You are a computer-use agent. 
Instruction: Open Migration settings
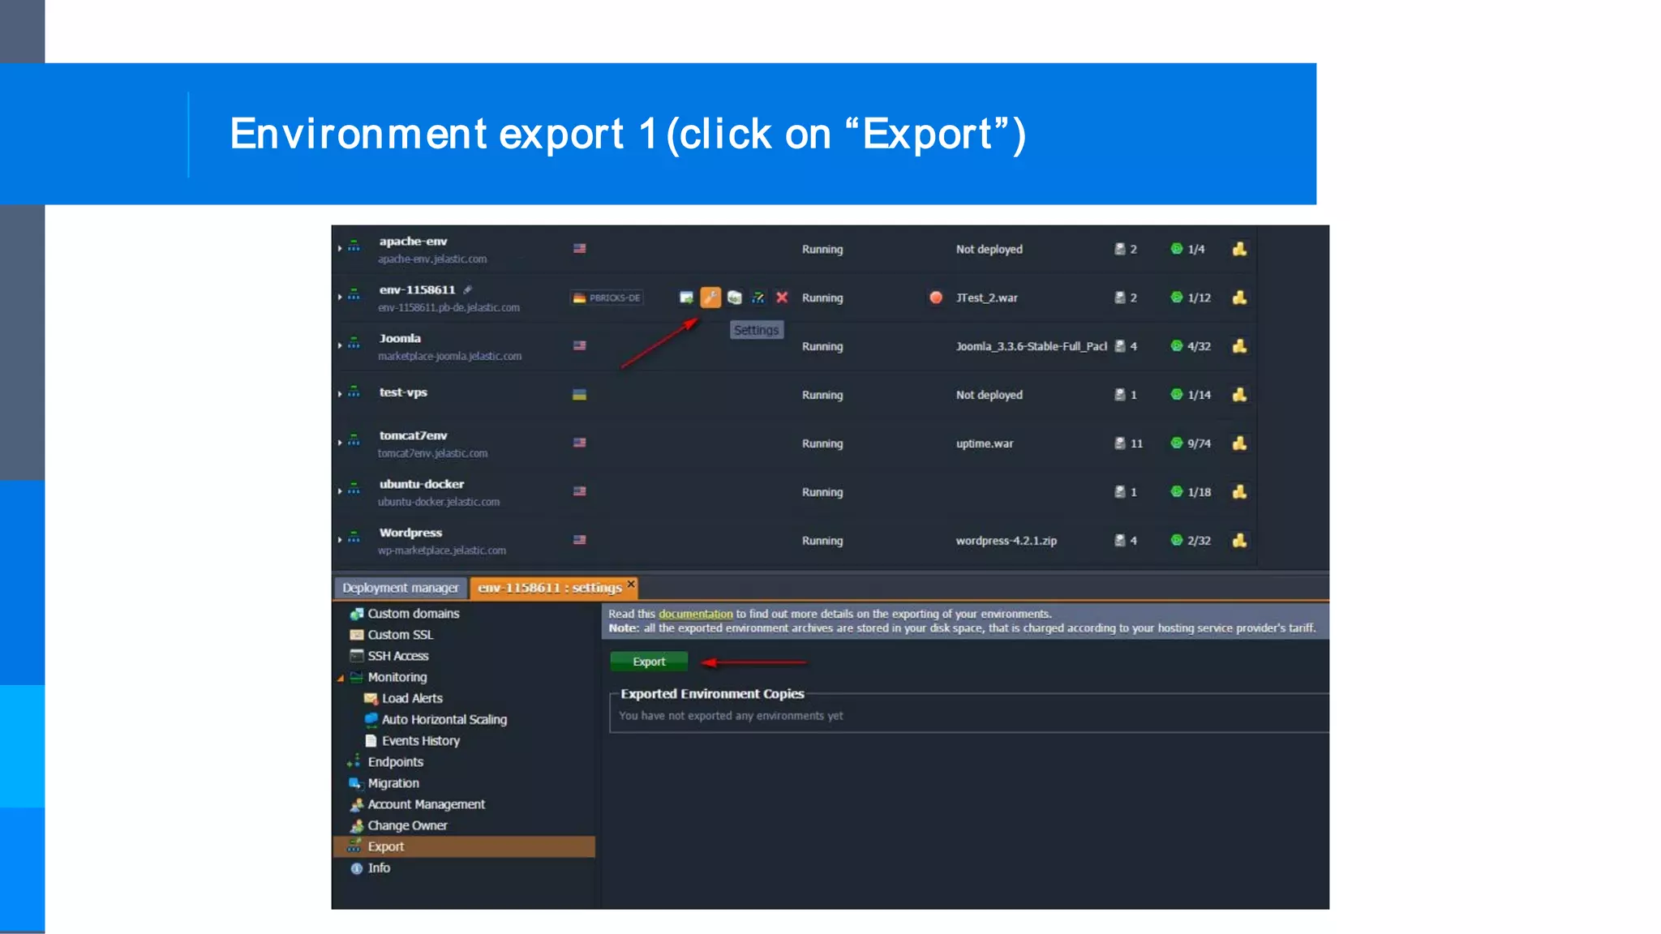point(393,783)
